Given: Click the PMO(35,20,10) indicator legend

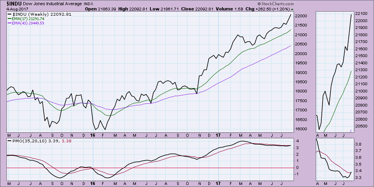Looking at the screenshot, I should [39, 141].
